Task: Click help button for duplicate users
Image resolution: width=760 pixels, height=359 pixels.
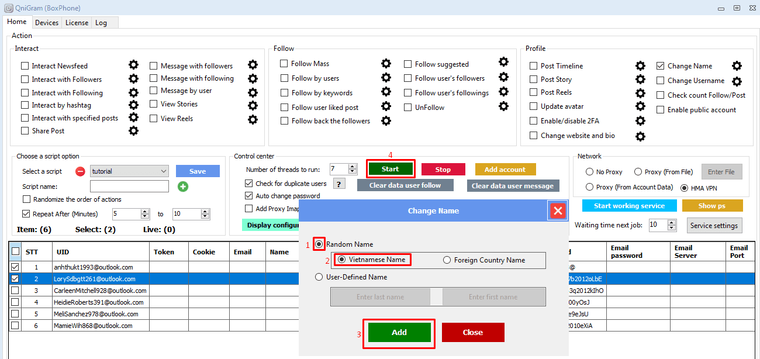Action: (338, 184)
